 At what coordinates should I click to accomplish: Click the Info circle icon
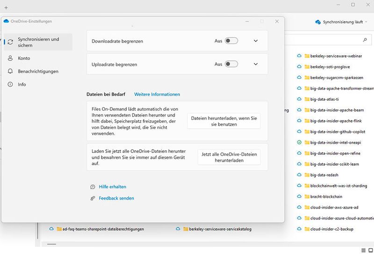(x=10, y=84)
